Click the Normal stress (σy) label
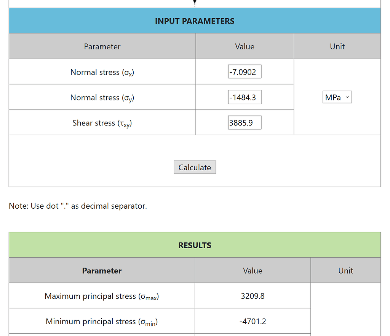Viewport: 390px width, 336px height. [102, 98]
